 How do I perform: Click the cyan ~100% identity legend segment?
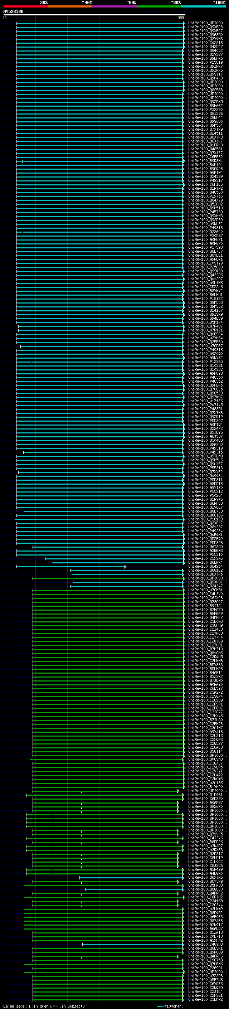(x=203, y=6)
